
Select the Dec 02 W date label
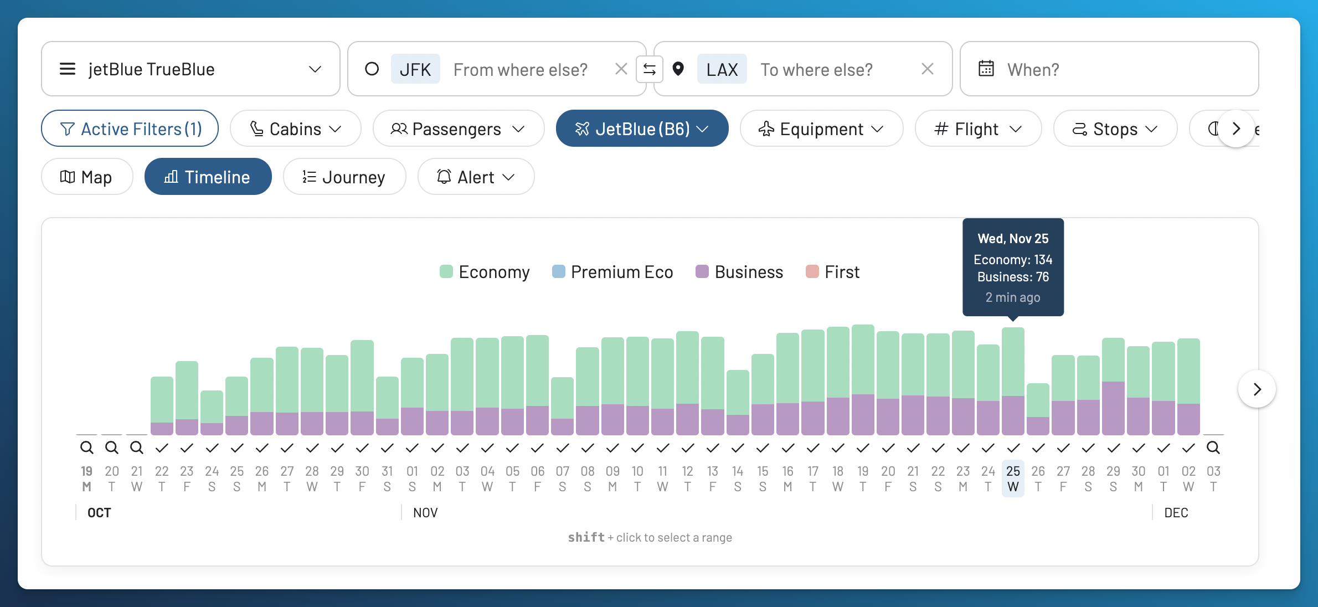(x=1188, y=479)
